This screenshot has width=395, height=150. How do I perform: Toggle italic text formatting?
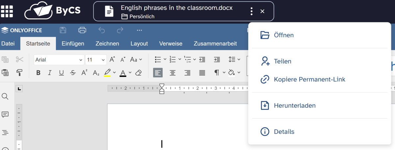pos(50,72)
